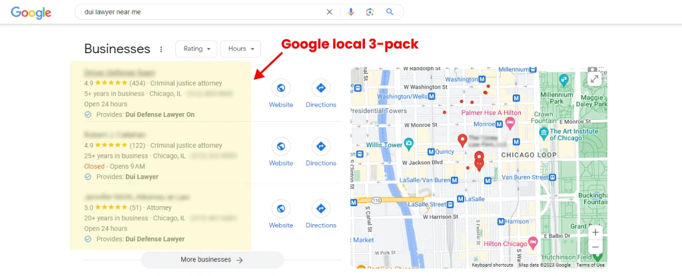Open the Rating filter dropdown

coord(196,49)
